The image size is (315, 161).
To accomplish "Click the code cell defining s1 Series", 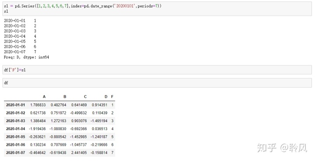I will (x=157, y=9).
